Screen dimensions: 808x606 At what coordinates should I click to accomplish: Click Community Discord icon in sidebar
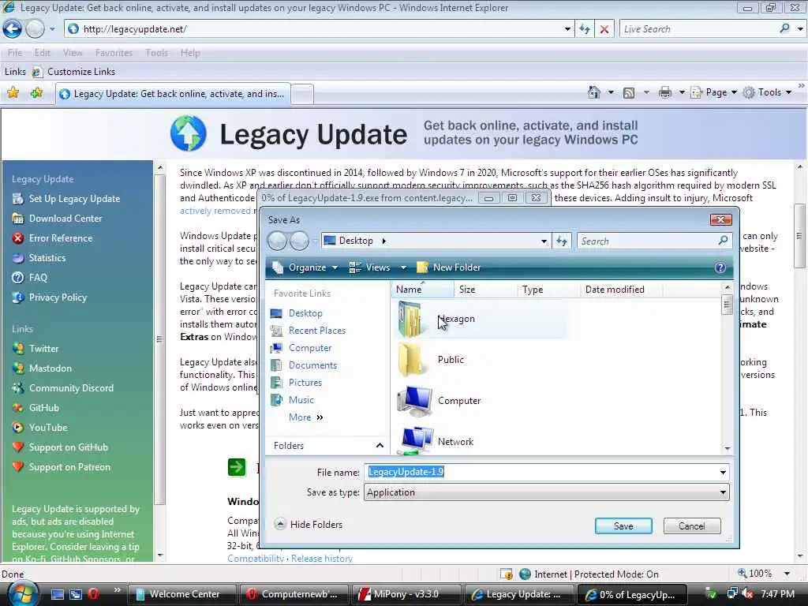point(18,387)
